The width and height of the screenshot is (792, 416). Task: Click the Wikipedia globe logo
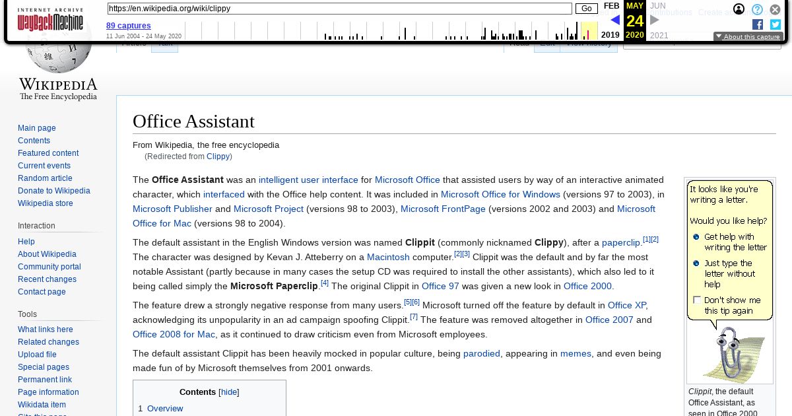58,66
